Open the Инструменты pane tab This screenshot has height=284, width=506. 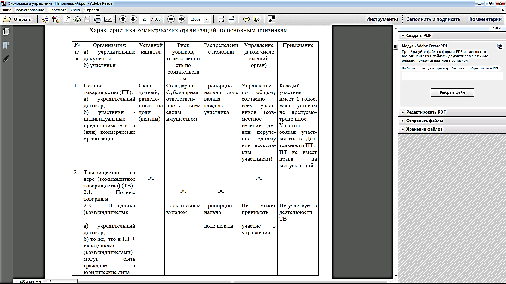coord(382,19)
